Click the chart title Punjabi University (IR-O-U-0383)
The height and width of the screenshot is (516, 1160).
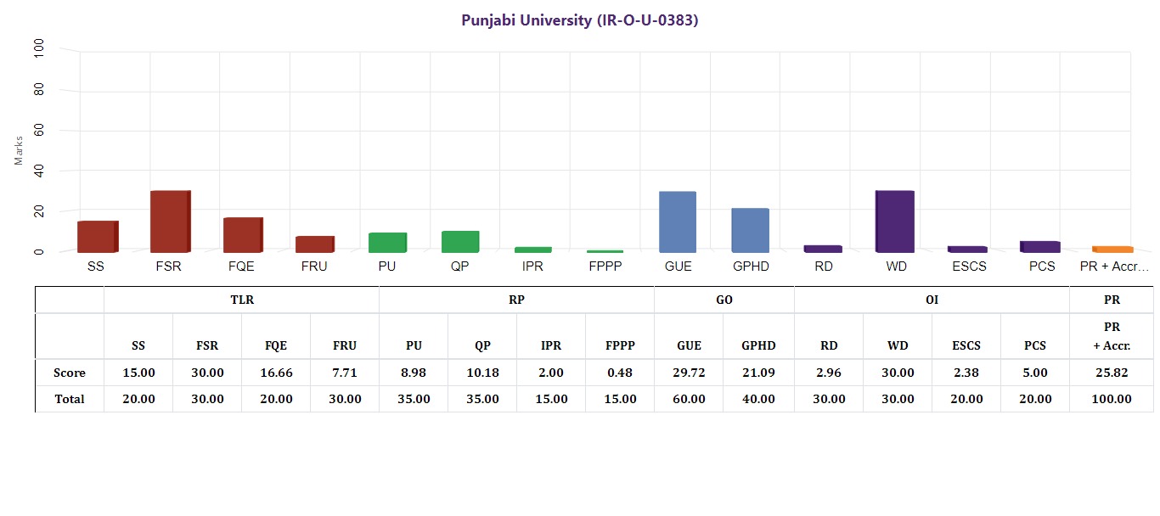pos(580,20)
